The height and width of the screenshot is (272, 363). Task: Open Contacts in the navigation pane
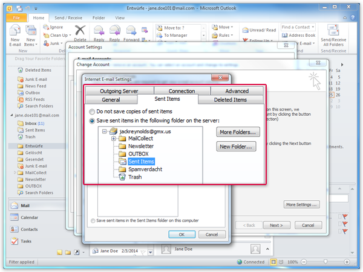29,229
